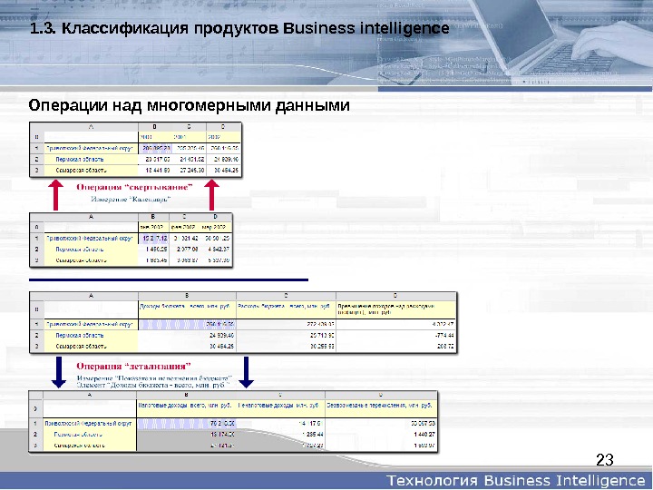653x490 pixels.
Task: Click cell 1 490.25 in the monthly table
Action: click(x=156, y=250)
